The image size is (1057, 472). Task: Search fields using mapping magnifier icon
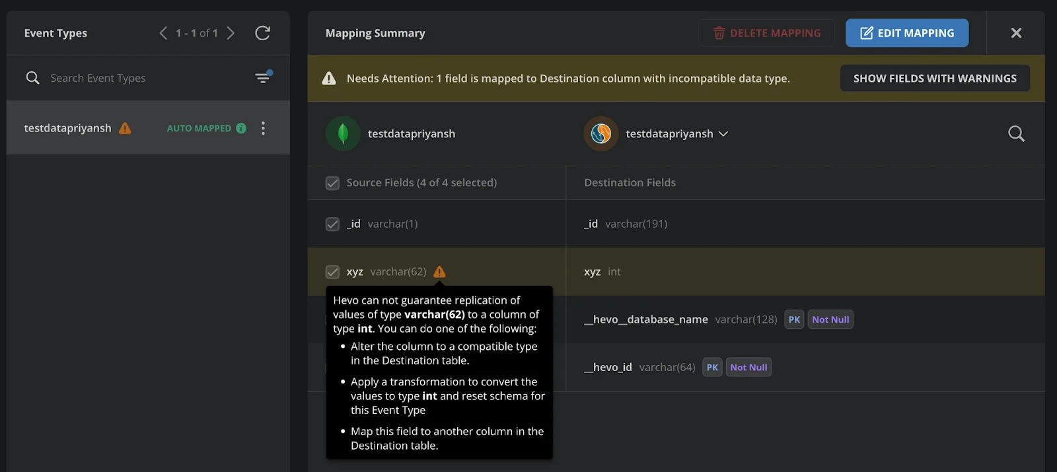tap(1016, 134)
